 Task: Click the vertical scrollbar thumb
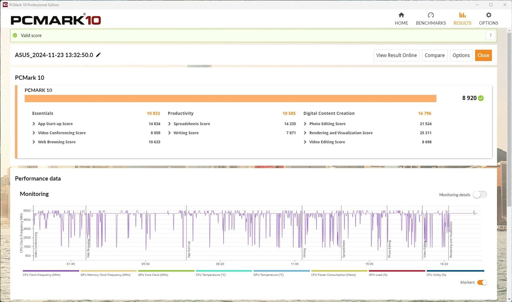509,119
